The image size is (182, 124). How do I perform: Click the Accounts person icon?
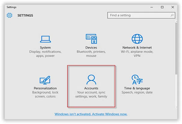[91, 80]
